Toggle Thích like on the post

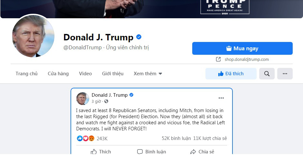pos(101,151)
